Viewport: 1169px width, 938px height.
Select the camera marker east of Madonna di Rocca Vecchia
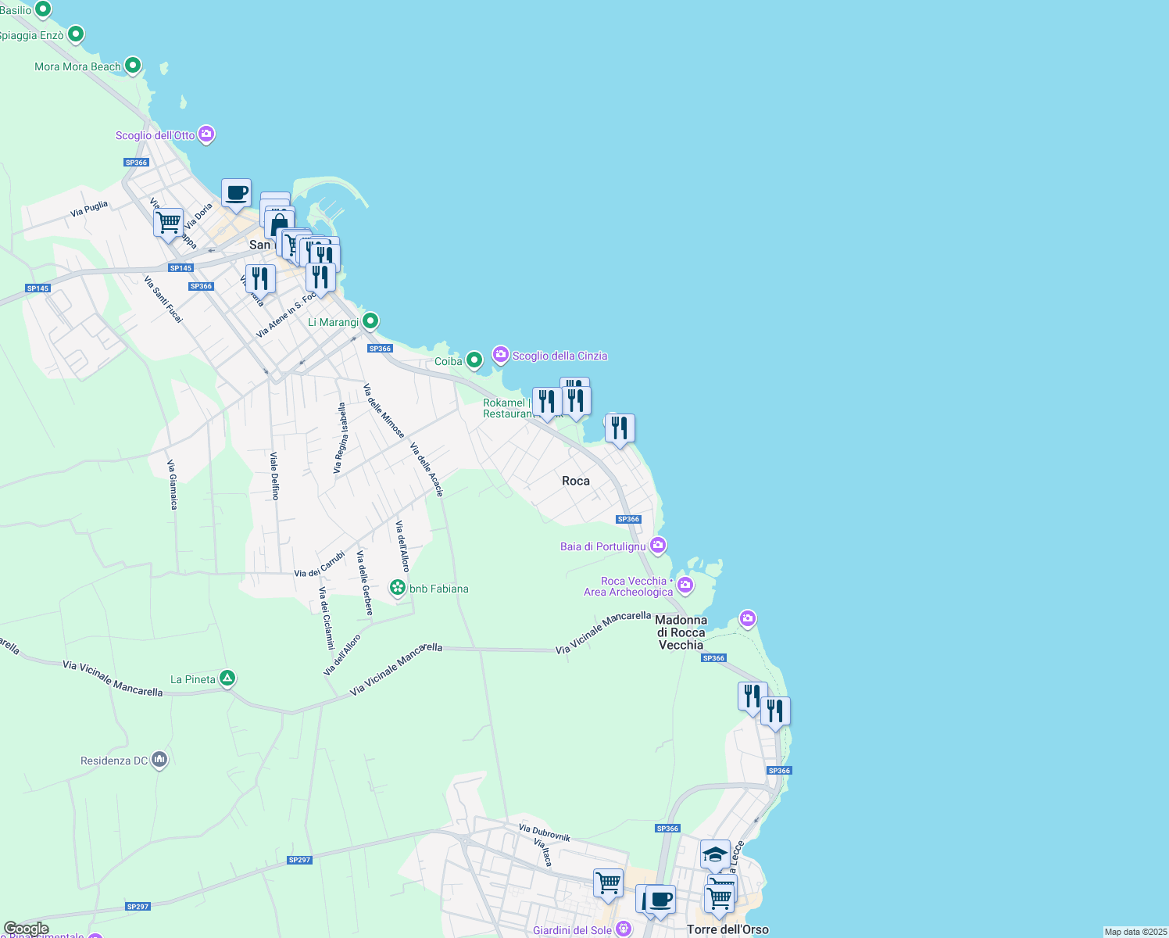pos(748,619)
